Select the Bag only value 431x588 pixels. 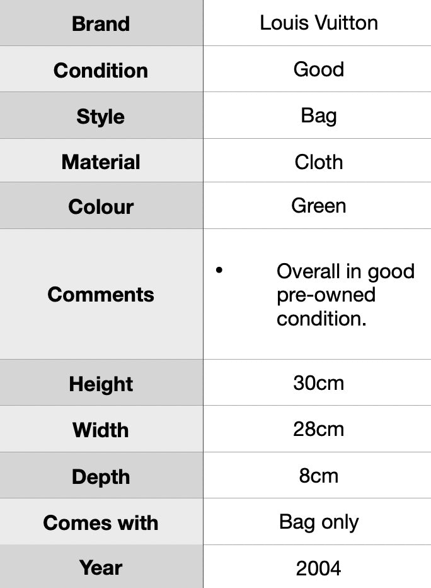319,522
